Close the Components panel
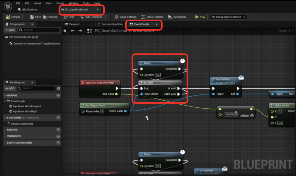Image resolution: width=296 pixels, height=176 pixels. tap(32, 24)
